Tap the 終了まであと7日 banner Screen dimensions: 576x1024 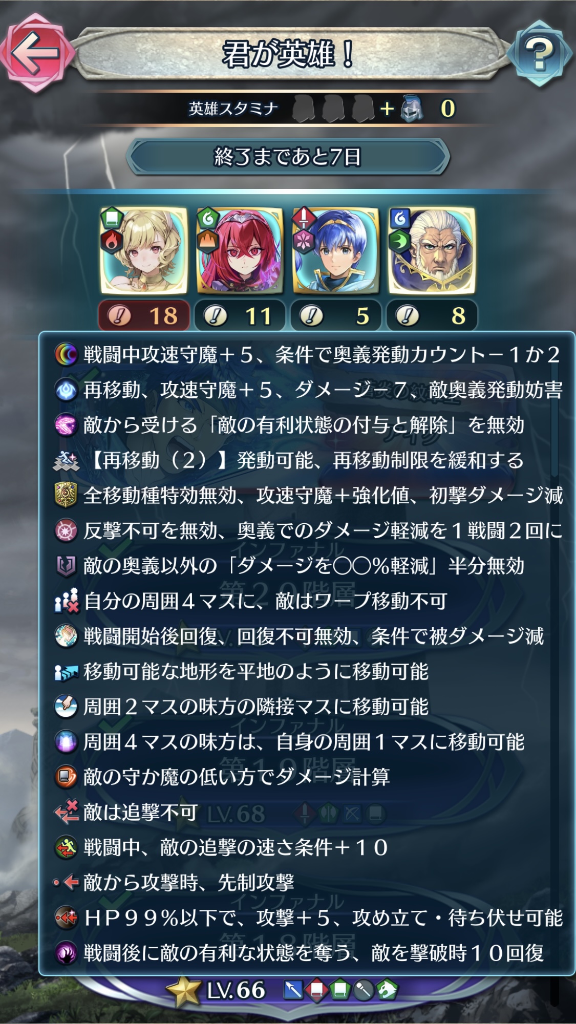point(288,157)
